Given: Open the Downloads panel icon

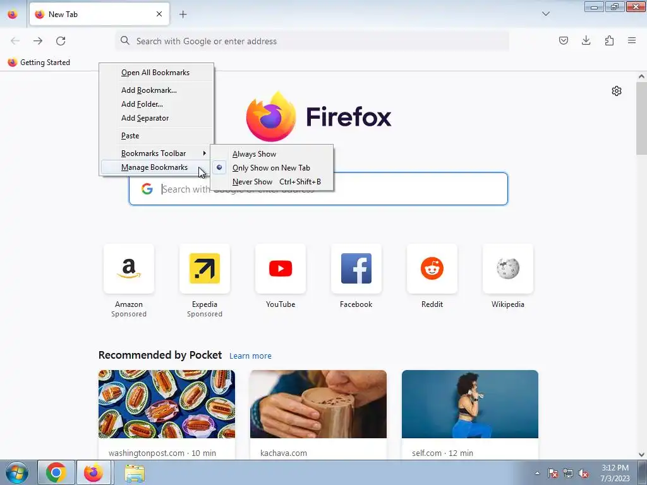Looking at the screenshot, I should pyautogui.click(x=586, y=40).
